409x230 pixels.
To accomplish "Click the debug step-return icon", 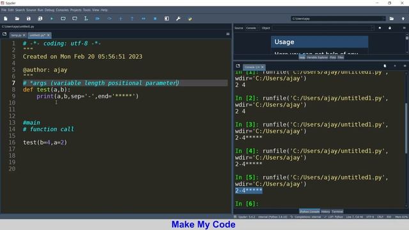I will coord(132,19).
